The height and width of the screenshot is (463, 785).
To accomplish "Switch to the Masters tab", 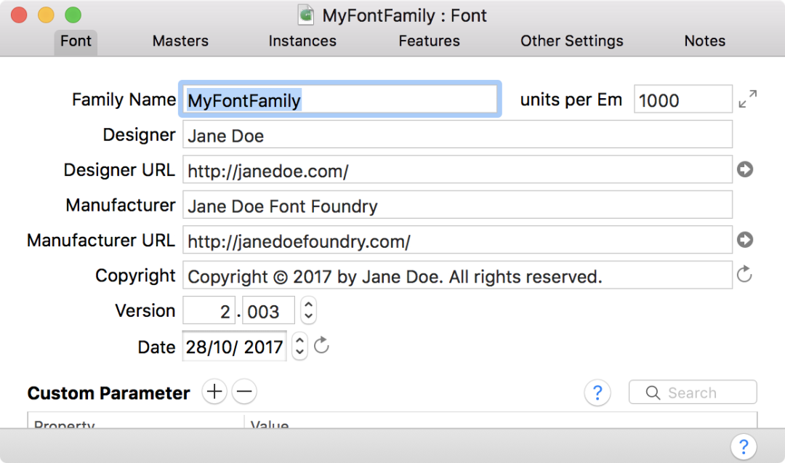I will tap(180, 41).
